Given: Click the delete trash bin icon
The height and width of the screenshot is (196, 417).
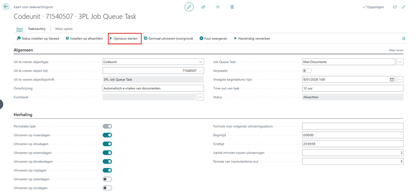Looking at the screenshot, I should coord(232,7).
